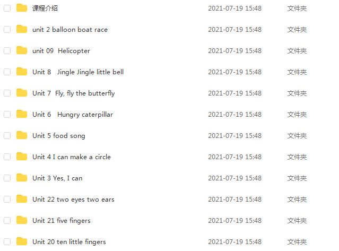Viewport: 339px width, 251px height.
Task: Click folder icon for Unit 5 food song
Action: (x=22, y=135)
